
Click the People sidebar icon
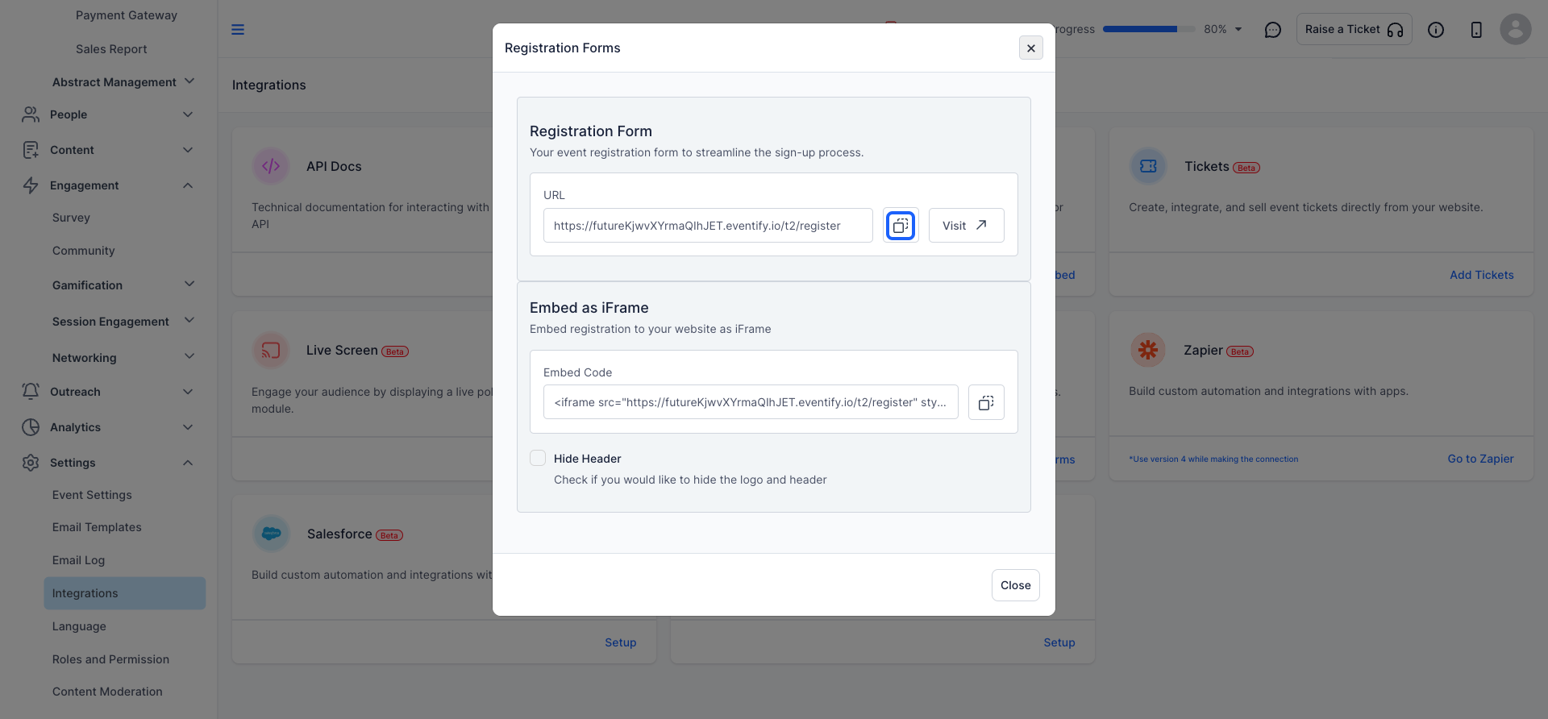click(x=31, y=114)
